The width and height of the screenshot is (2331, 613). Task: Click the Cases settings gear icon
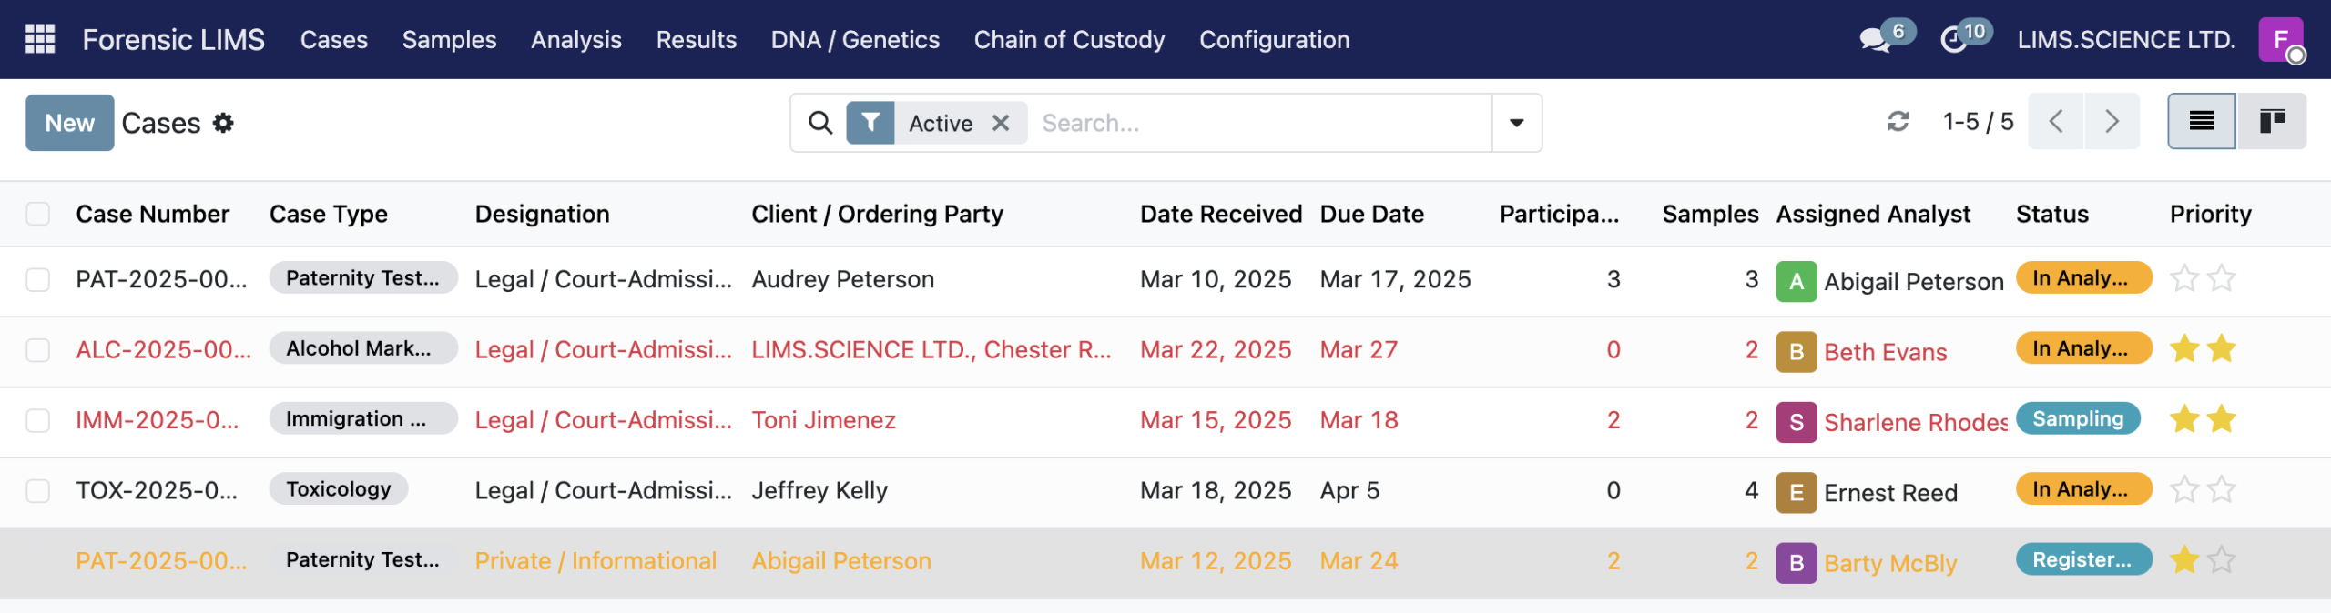(x=223, y=123)
